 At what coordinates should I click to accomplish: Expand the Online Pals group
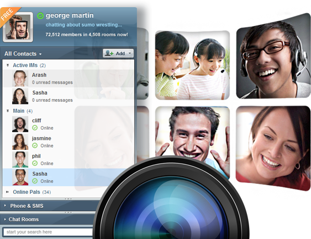pos(8,192)
